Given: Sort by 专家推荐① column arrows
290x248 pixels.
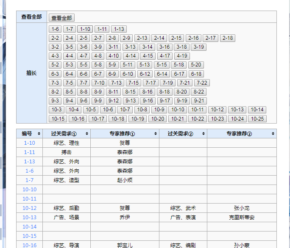Looking at the screenshot, I should [155, 133].
